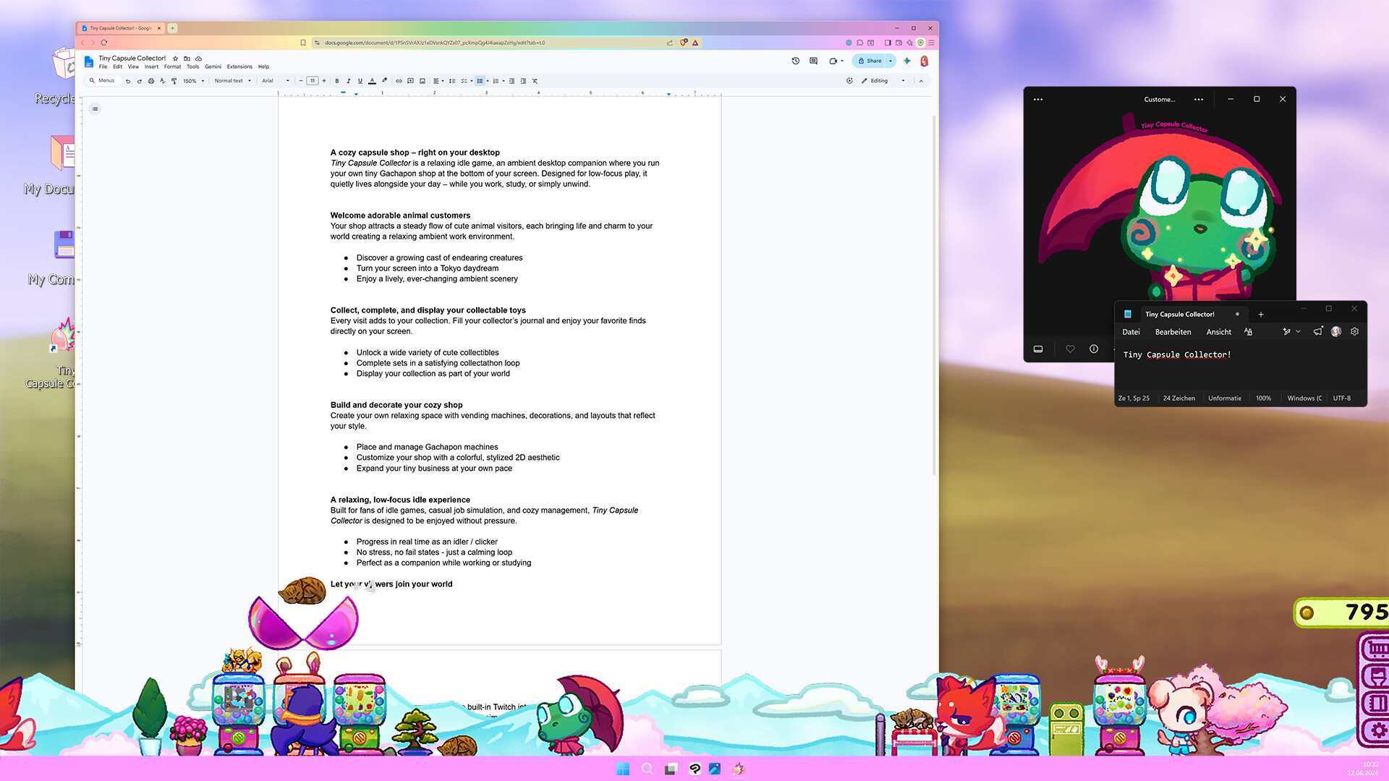
Task: Increase the font size
Action: (x=324, y=81)
